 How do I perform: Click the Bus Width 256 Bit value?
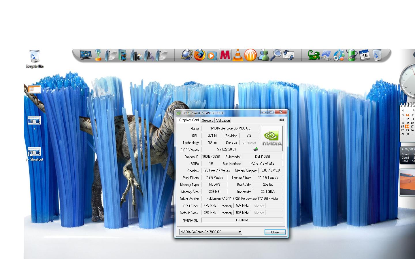pyautogui.click(x=268, y=184)
